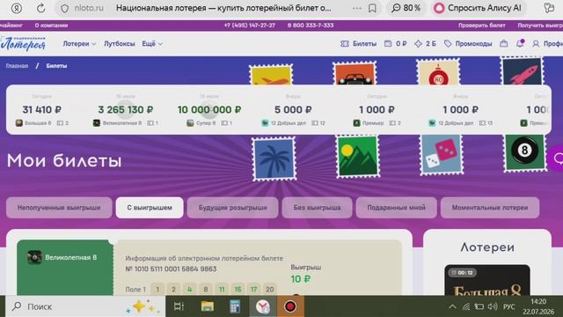Click the 10 ₽ winnings amount

click(301, 279)
